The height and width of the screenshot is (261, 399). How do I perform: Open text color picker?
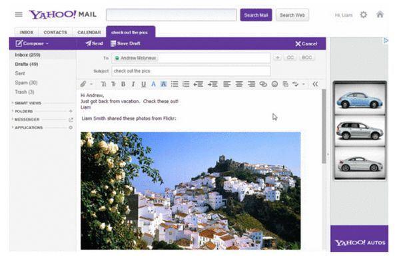[153, 84]
